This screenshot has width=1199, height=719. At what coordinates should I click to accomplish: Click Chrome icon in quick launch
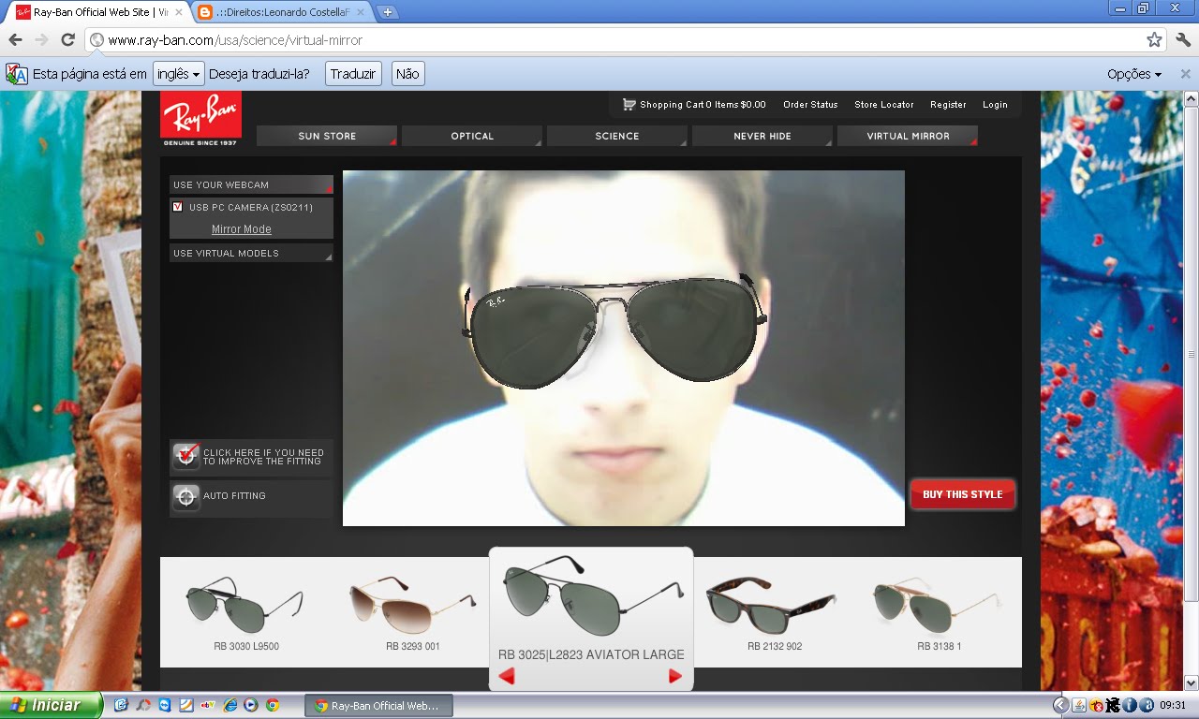(x=273, y=705)
